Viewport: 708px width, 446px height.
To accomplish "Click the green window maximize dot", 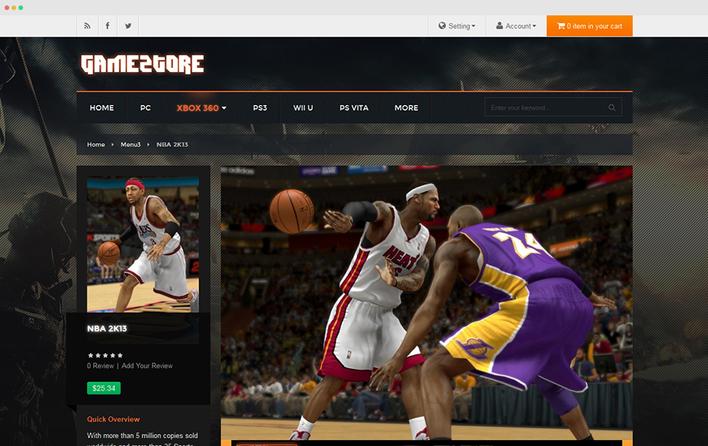I will [21, 8].
